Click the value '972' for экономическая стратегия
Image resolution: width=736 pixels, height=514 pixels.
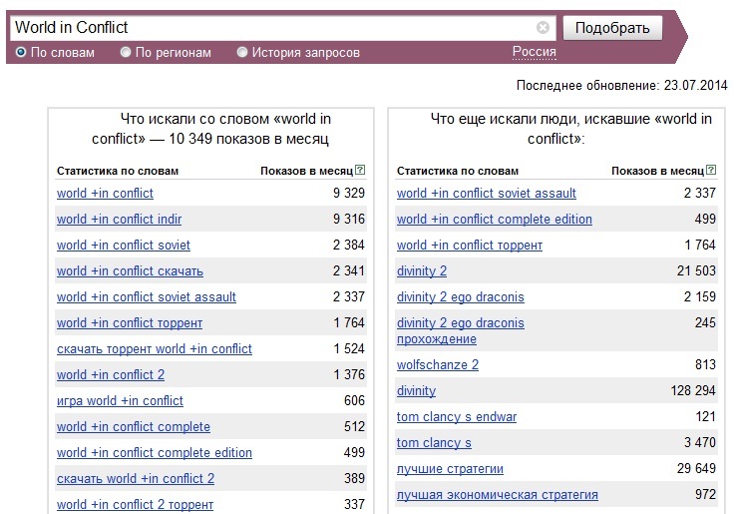pyautogui.click(x=705, y=494)
